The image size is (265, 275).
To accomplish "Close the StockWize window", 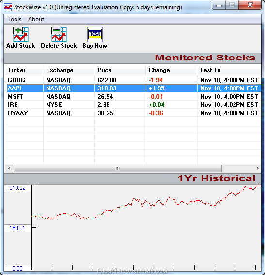I will pyautogui.click(x=250, y=5).
